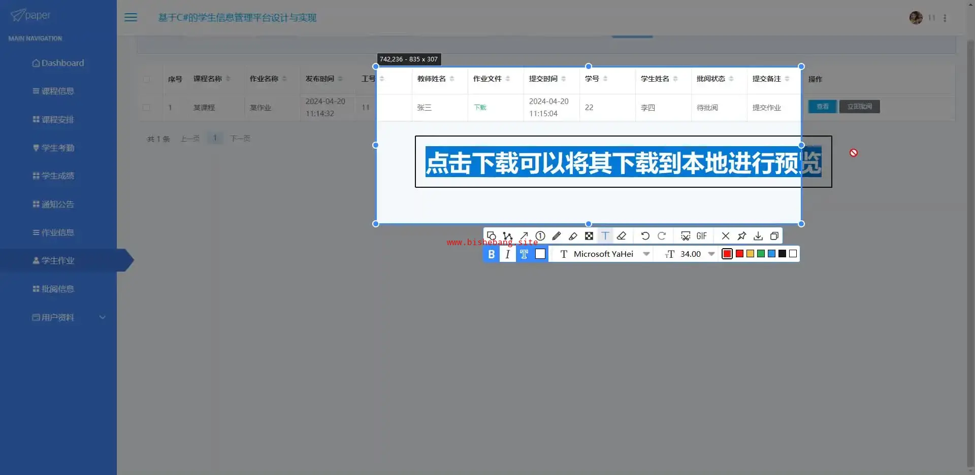
Task: Save screenshot with download icon
Action: pos(758,236)
